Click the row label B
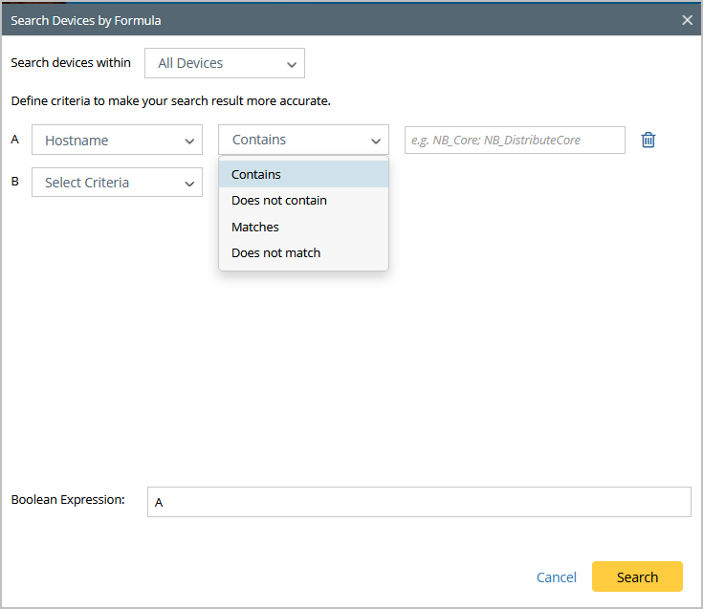The height and width of the screenshot is (609, 703). pos(14,181)
